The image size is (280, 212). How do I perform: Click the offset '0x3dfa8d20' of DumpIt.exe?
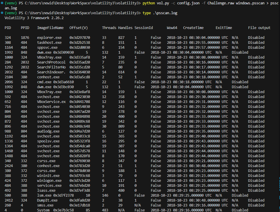point(80,200)
